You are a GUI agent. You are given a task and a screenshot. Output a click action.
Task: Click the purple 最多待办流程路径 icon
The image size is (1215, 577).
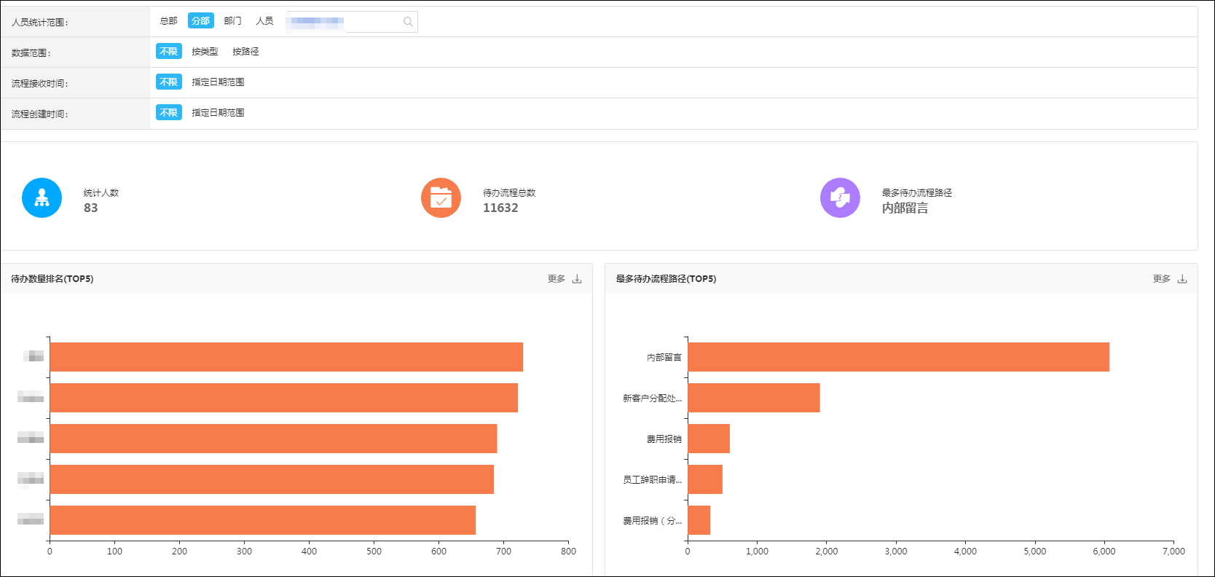point(840,197)
